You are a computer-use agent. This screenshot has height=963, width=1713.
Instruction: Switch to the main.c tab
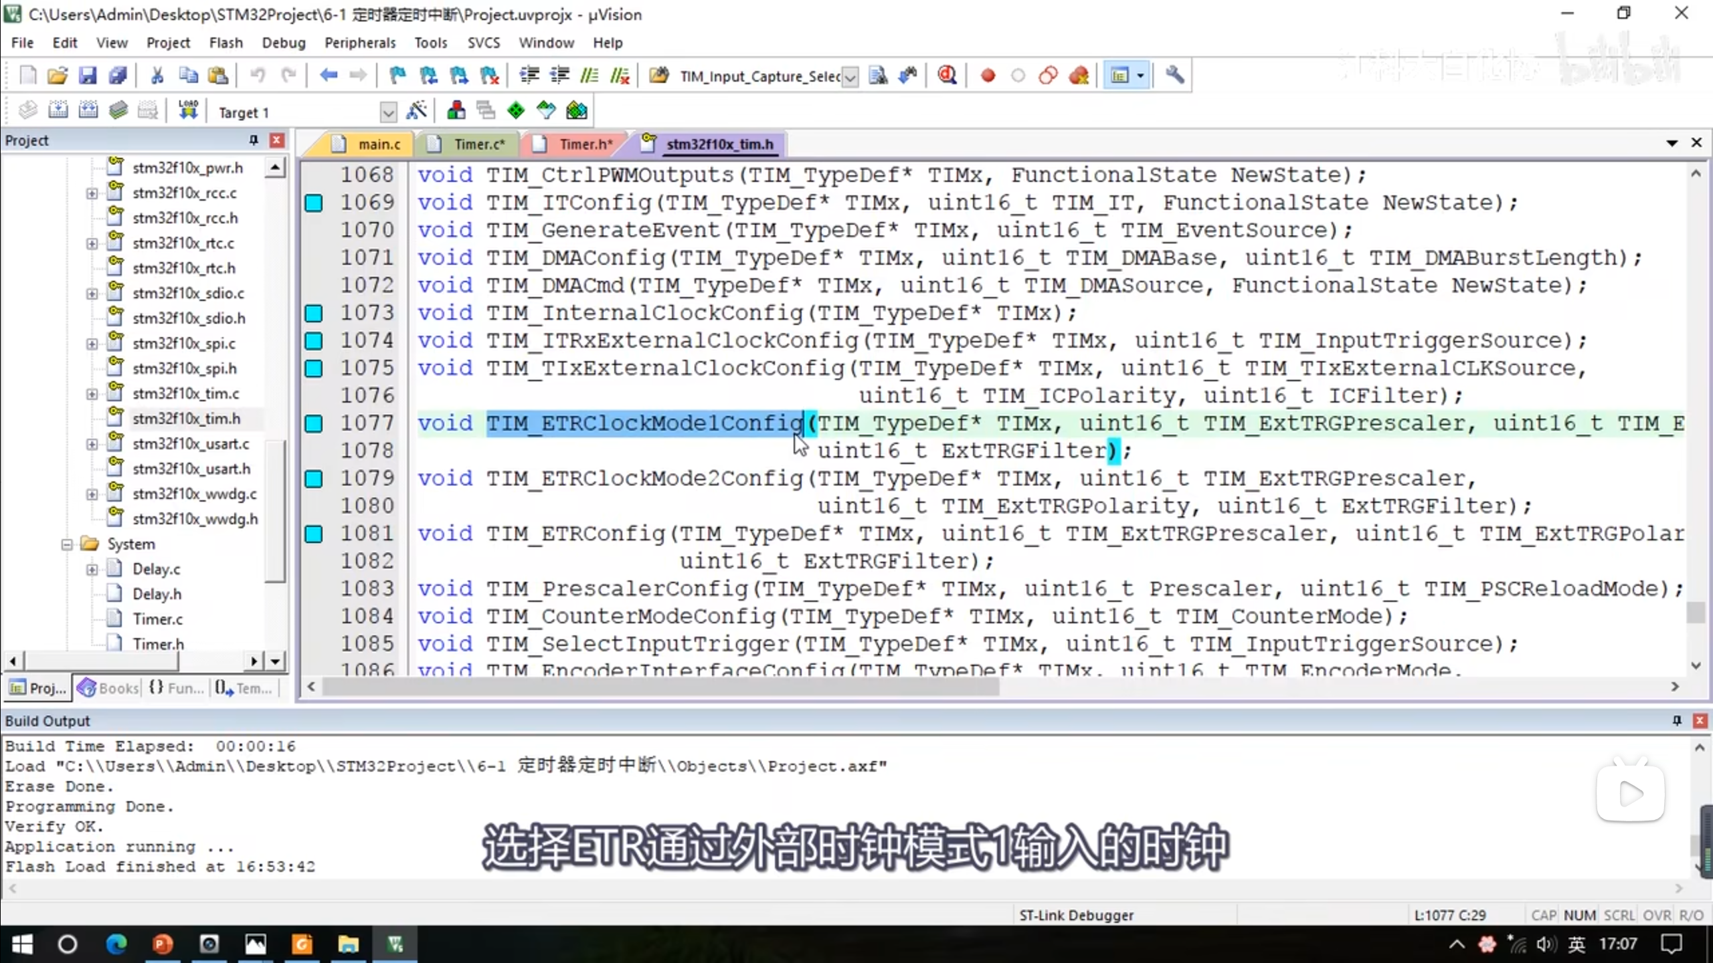tap(378, 144)
